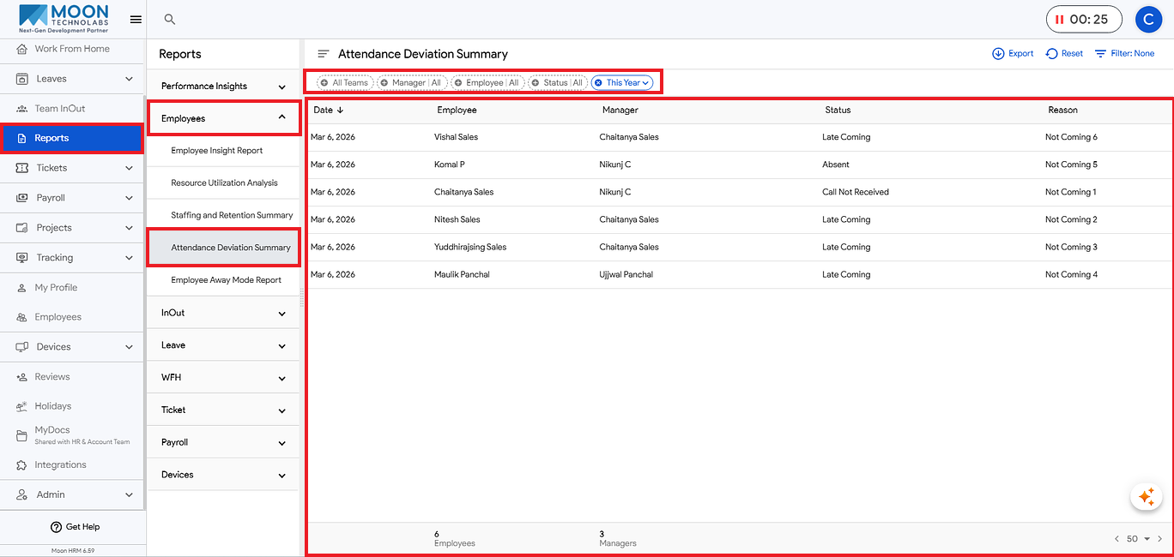
Task: Open the hamburger menu beside the logo
Action: (x=136, y=19)
